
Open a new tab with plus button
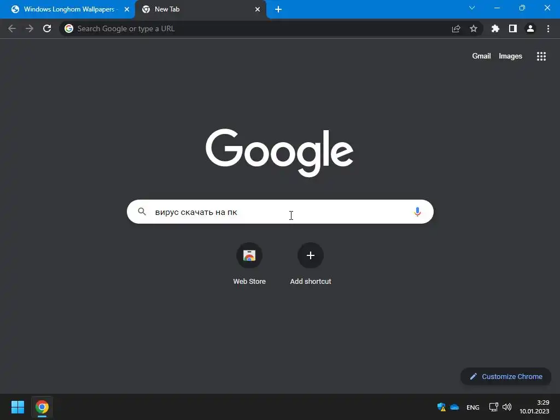point(278,9)
